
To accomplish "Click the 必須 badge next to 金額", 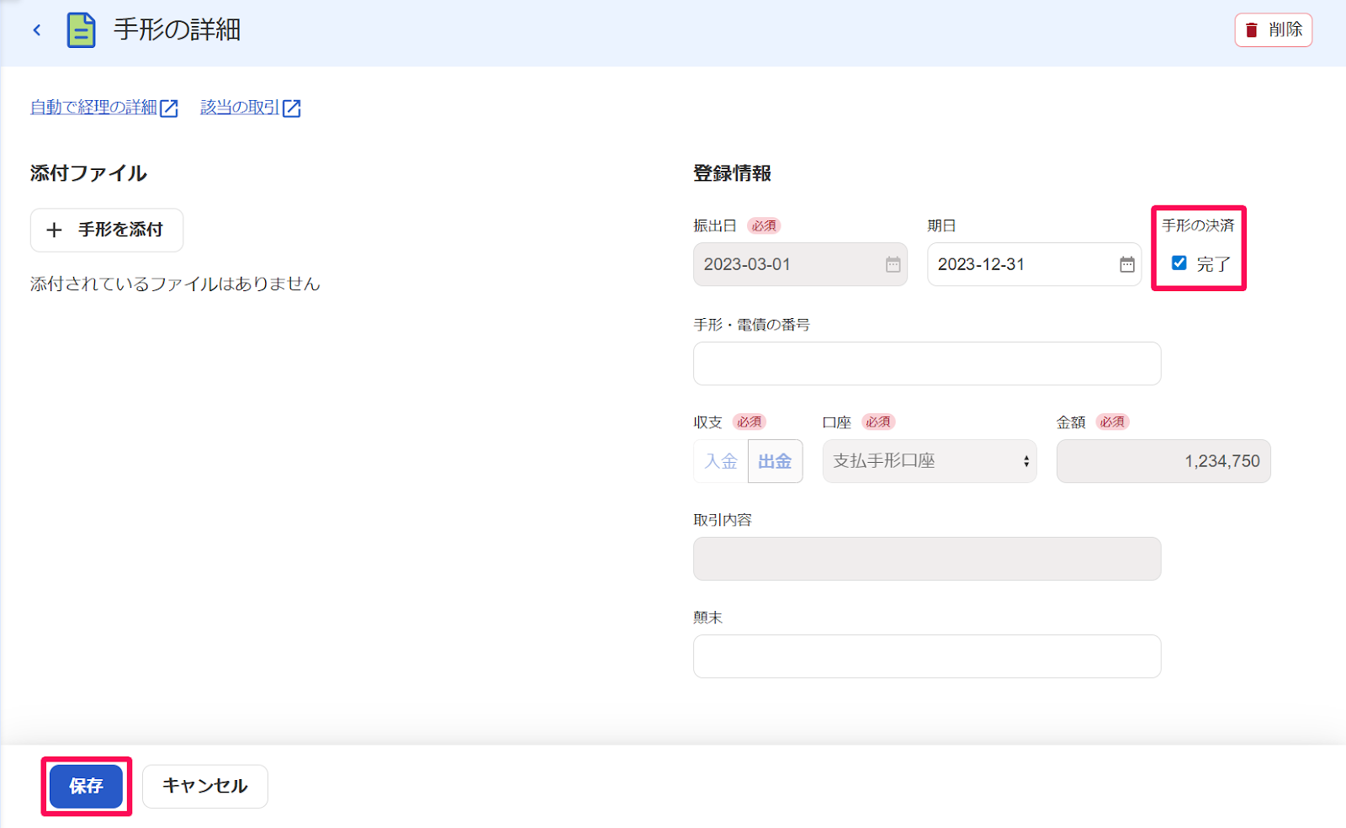I will [1112, 422].
